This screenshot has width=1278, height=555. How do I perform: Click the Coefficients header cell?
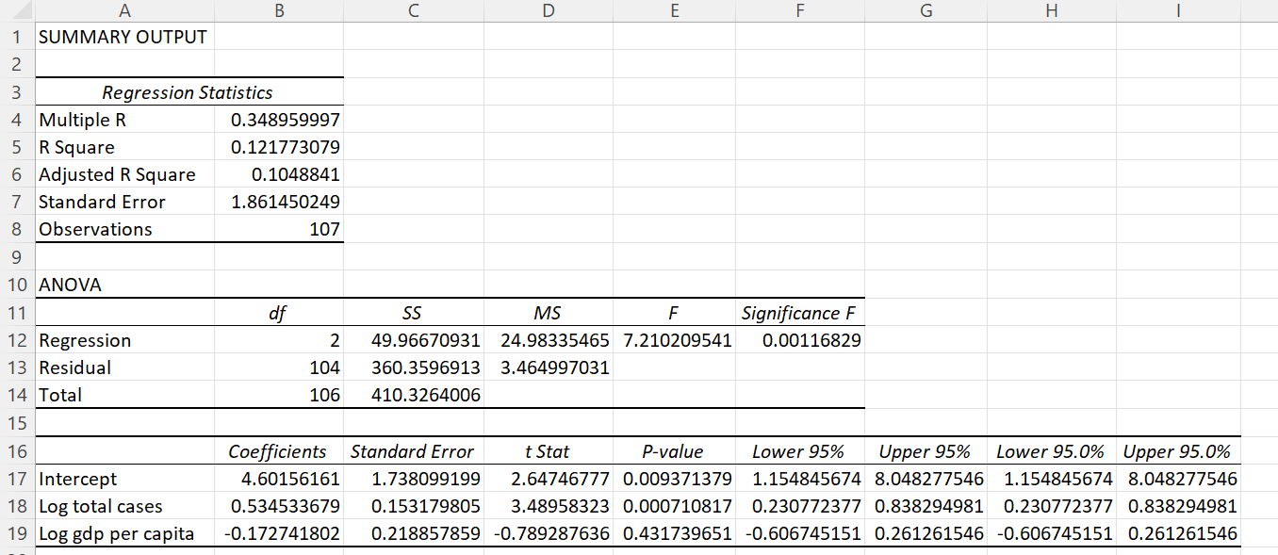pyautogui.click(x=279, y=450)
